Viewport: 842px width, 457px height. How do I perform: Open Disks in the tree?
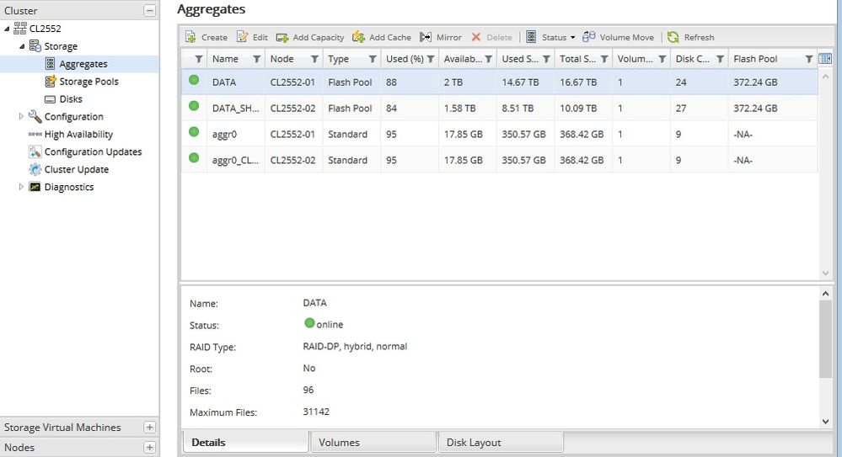pyautogui.click(x=70, y=99)
